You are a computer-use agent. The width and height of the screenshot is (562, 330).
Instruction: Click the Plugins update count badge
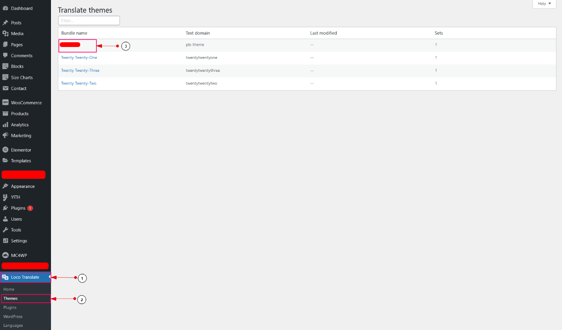(30, 208)
